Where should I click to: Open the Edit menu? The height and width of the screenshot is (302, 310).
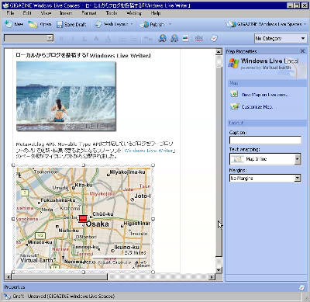coord(27,12)
